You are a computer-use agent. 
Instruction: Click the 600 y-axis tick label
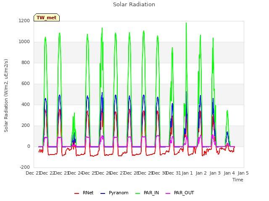[x=26, y=84]
